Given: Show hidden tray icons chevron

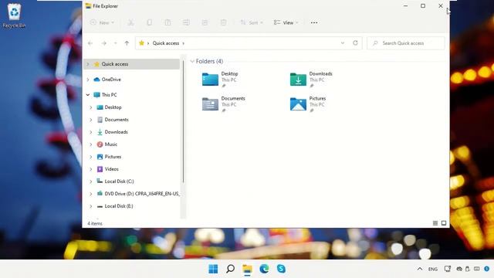Looking at the screenshot, I should point(420,269).
